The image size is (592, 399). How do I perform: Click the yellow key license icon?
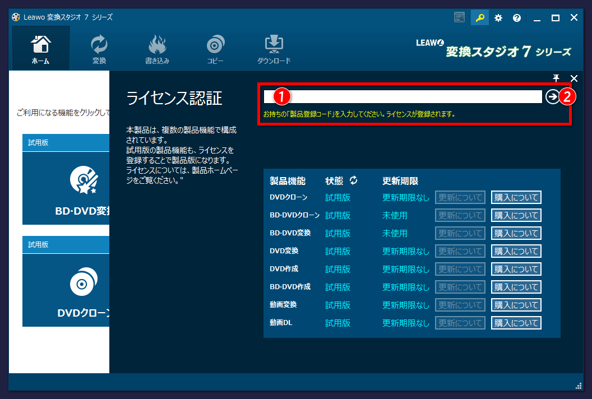(x=480, y=18)
